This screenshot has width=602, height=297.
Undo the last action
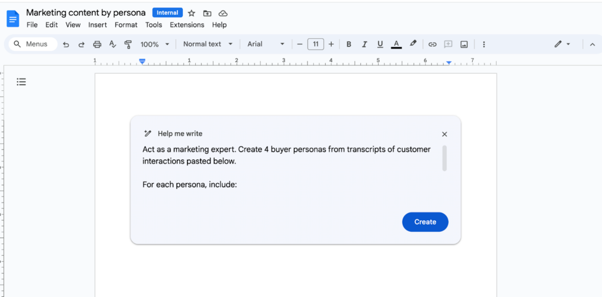(x=66, y=45)
